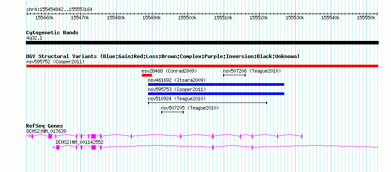Click the 155530k ruler tick label
391x172 pixels.
click(295, 18)
